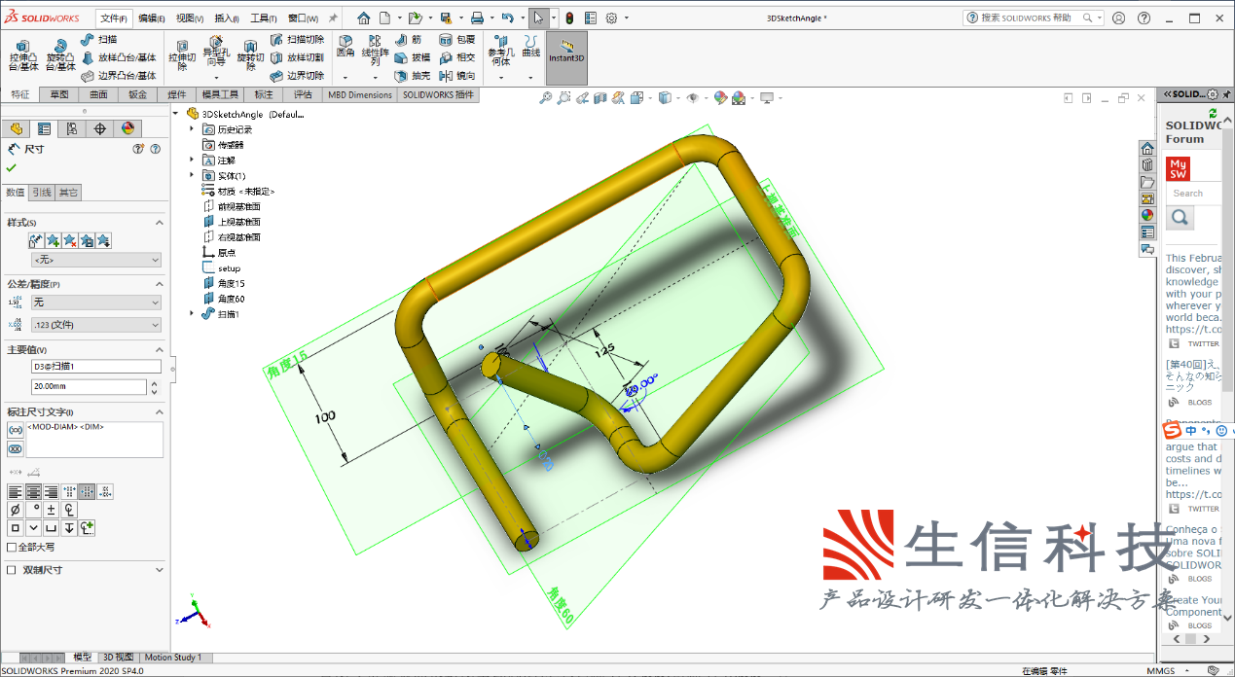Click the Undo icon in the top toolbar
Image resolution: width=1235 pixels, height=677 pixels.
tap(507, 18)
